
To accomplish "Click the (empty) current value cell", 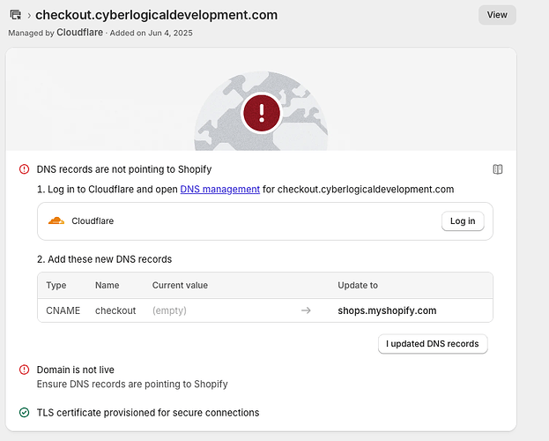I will coord(169,310).
